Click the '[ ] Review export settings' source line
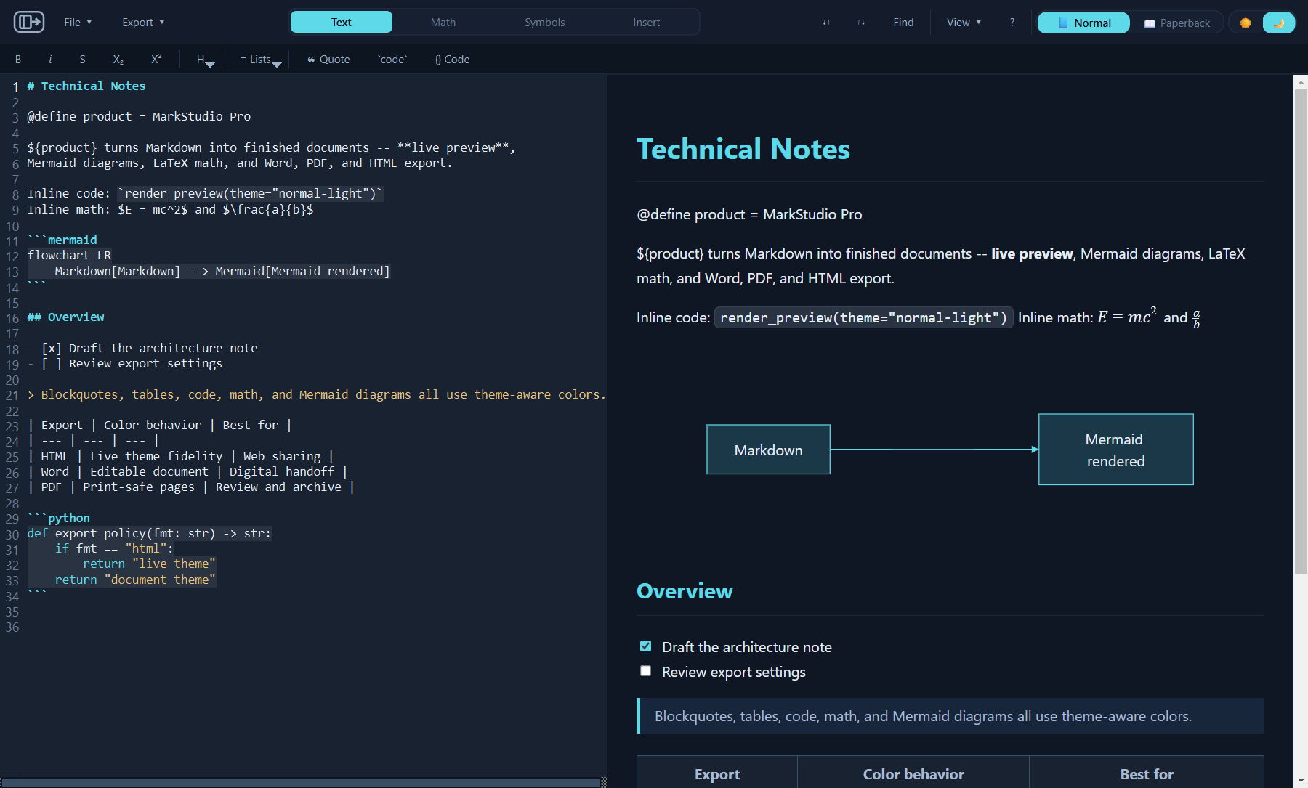 click(125, 363)
